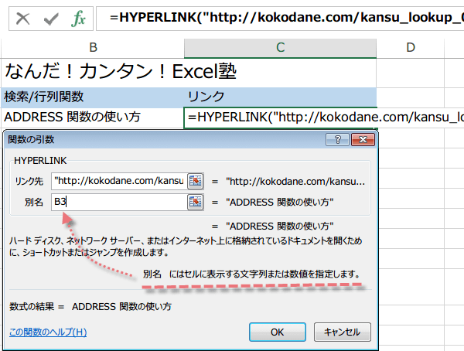Select column C header
Viewport: 464px width, 351px height.
[x=280, y=48]
